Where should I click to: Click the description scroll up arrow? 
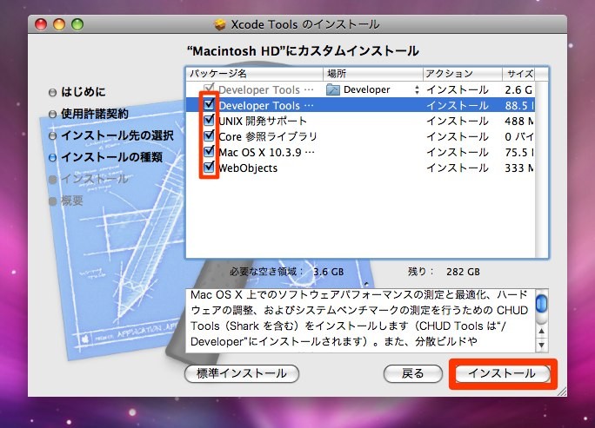coord(541,332)
